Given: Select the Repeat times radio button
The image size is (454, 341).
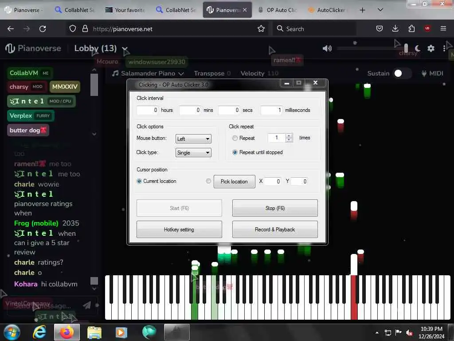Looking at the screenshot, I should tap(235, 138).
